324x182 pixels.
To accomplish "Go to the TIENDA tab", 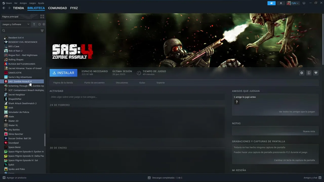I will click(18, 8).
